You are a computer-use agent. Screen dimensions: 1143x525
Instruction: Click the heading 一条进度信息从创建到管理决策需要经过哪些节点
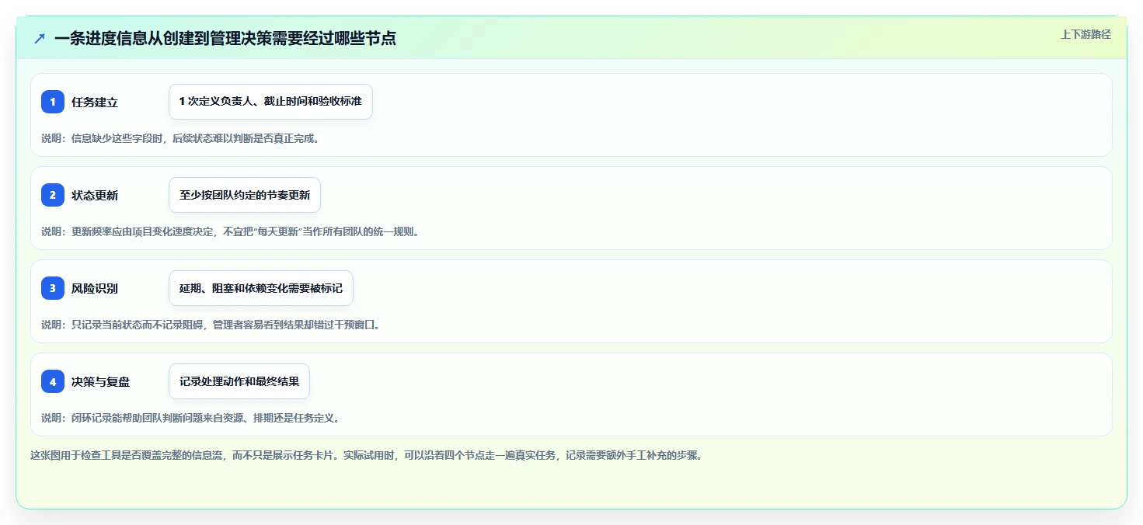coord(225,38)
